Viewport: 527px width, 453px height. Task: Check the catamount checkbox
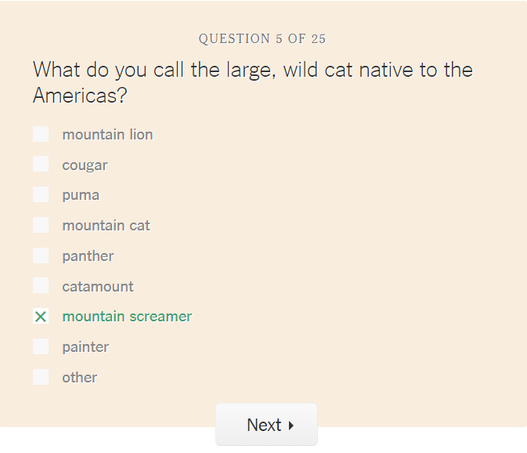click(41, 286)
